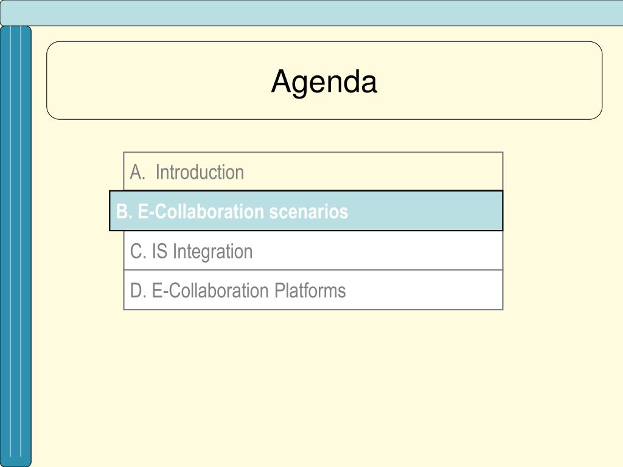The image size is (623, 467).
Task: Click the letter A. label
Action: coord(137,172)
